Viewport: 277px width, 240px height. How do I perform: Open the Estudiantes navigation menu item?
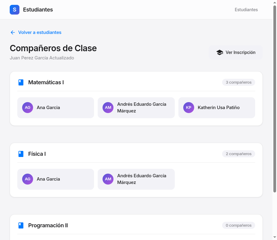tap(246, 10)
